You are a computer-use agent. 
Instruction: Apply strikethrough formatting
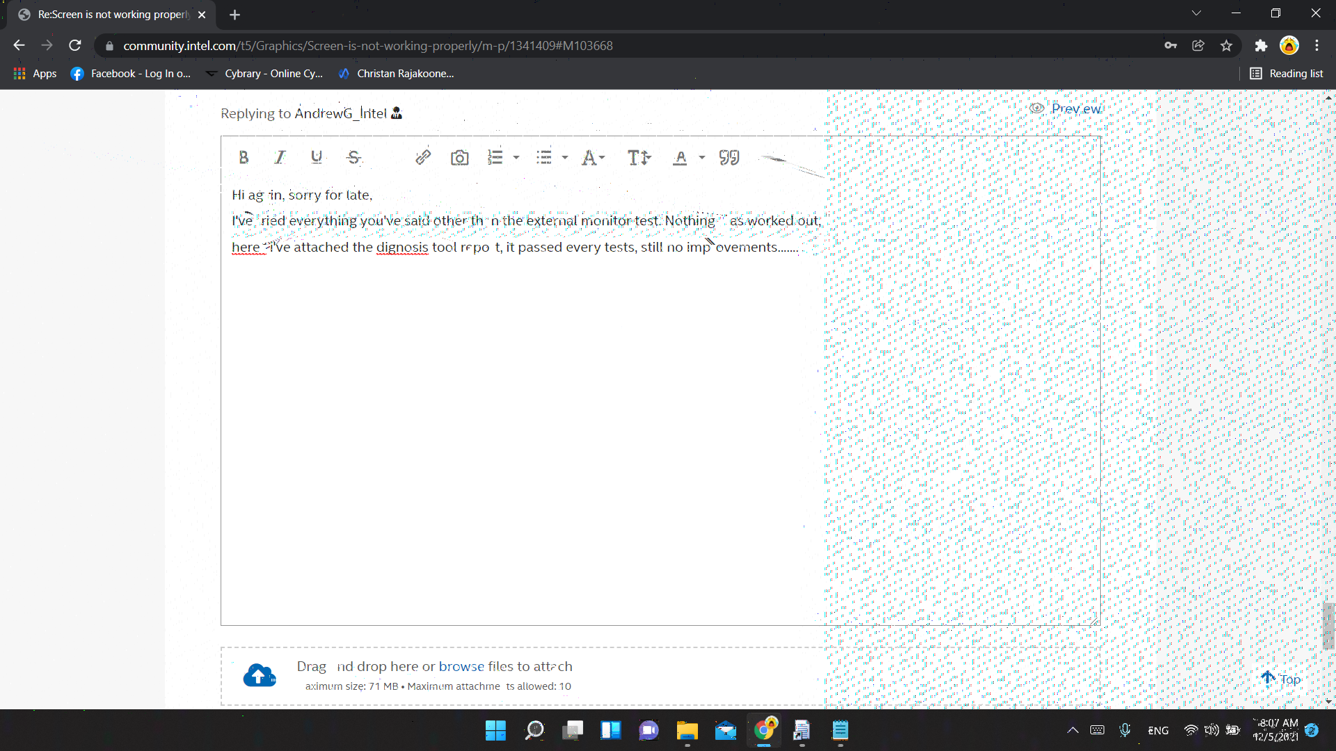point(353,158)
